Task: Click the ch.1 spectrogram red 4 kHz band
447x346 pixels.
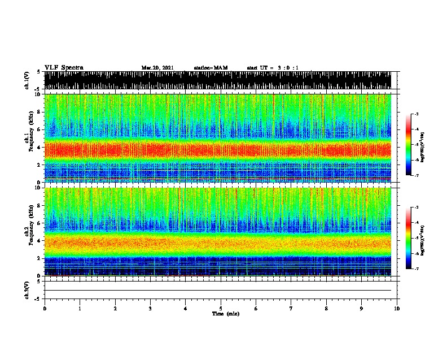Action: pyautogui.click(x=218, y=150)
